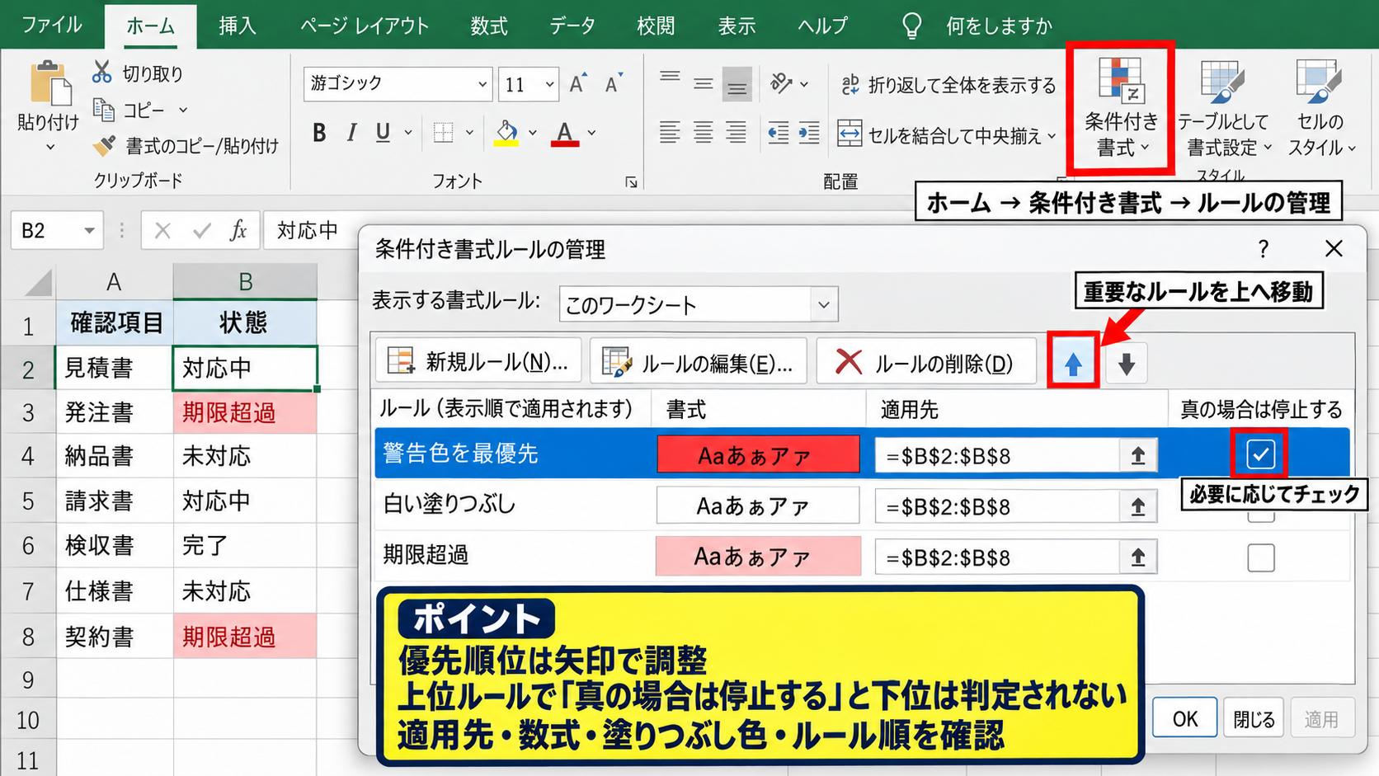Click OK in the rules dialog
Image resolution: width=1379 pixels, height=776 pixels.
click(x=1184, y=719)
